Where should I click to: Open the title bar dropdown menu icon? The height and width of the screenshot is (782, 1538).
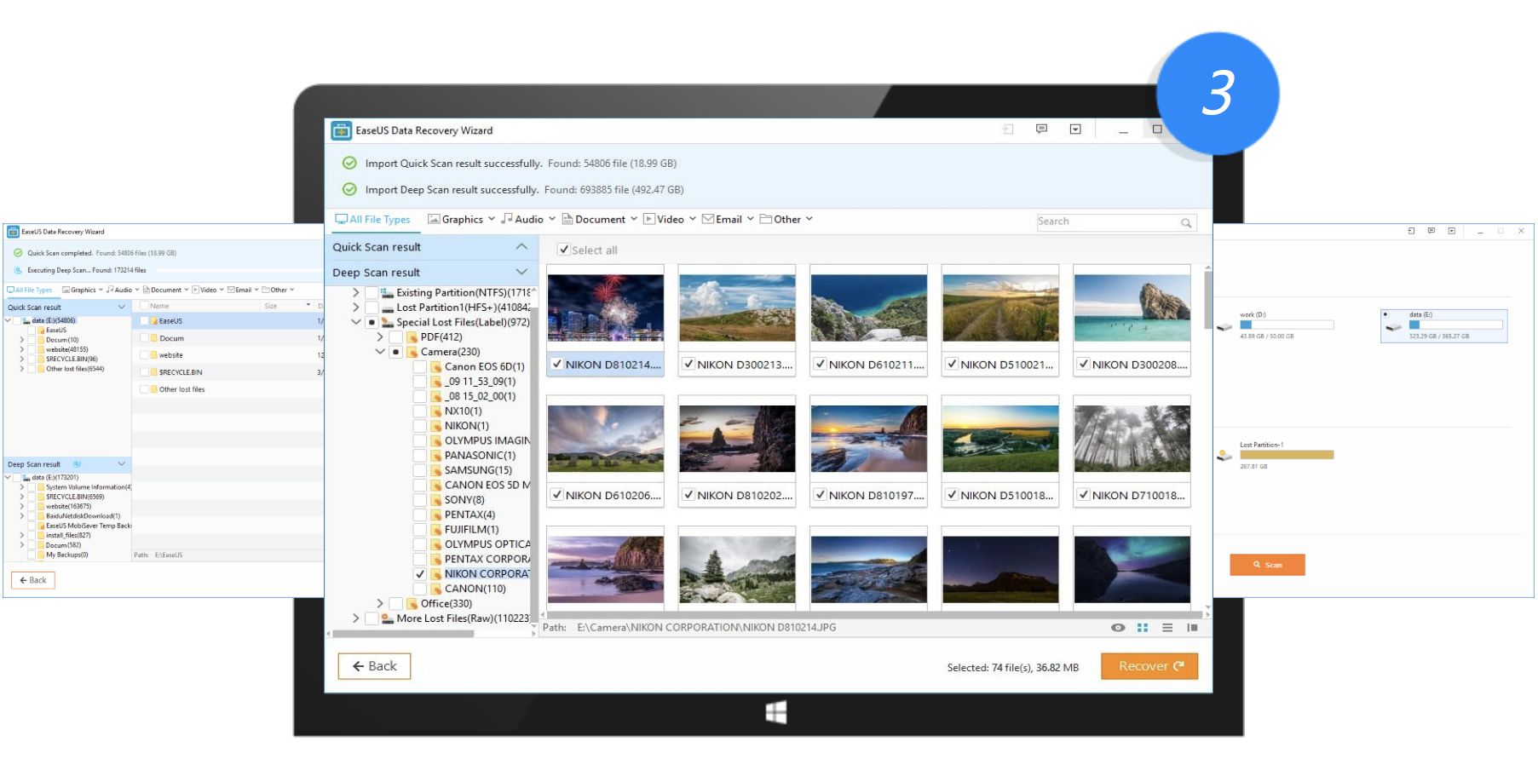click(1075, 129)
